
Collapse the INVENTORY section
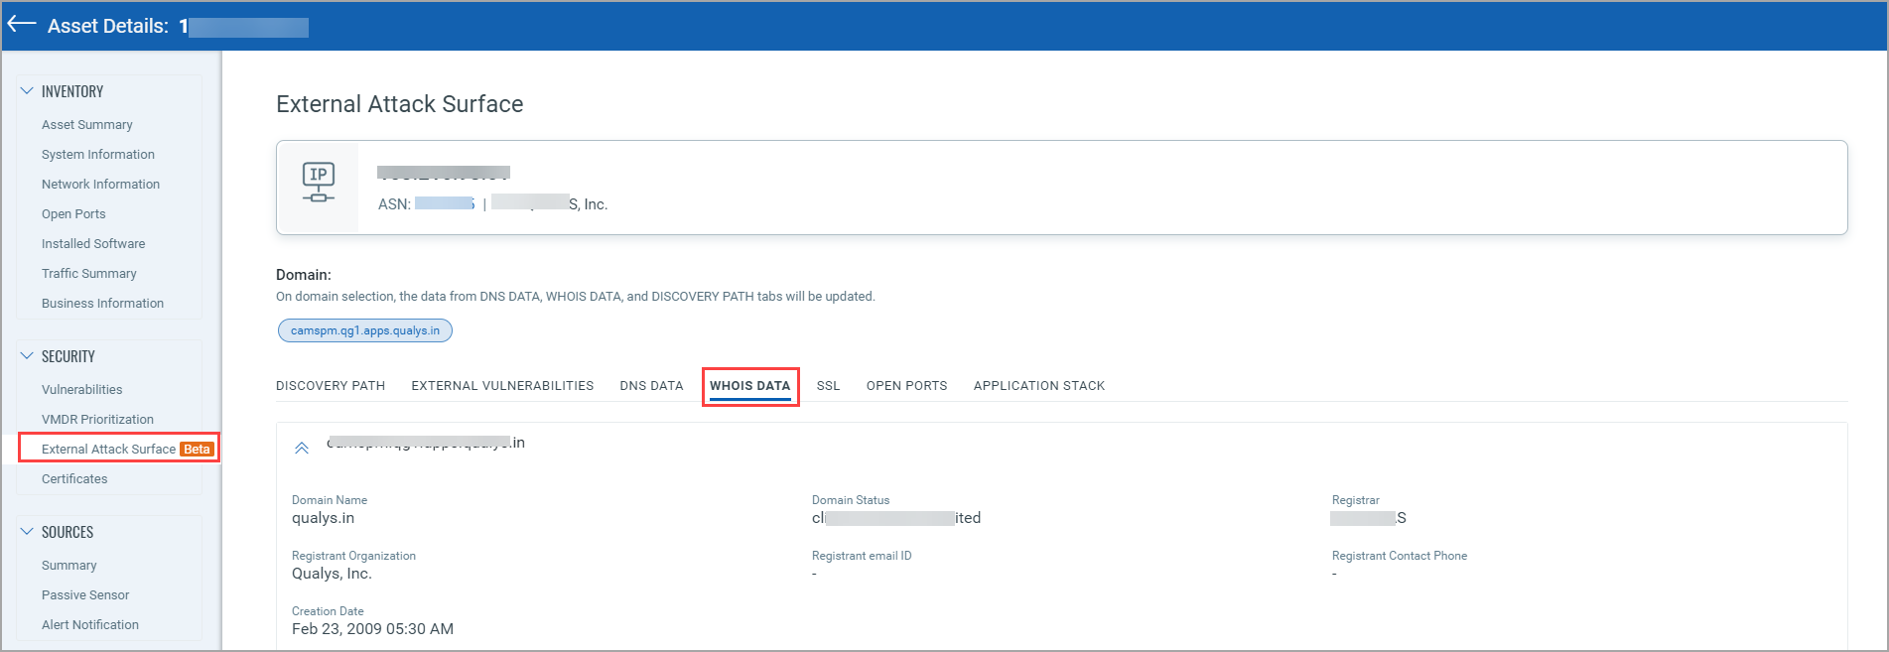coord(27,91)
